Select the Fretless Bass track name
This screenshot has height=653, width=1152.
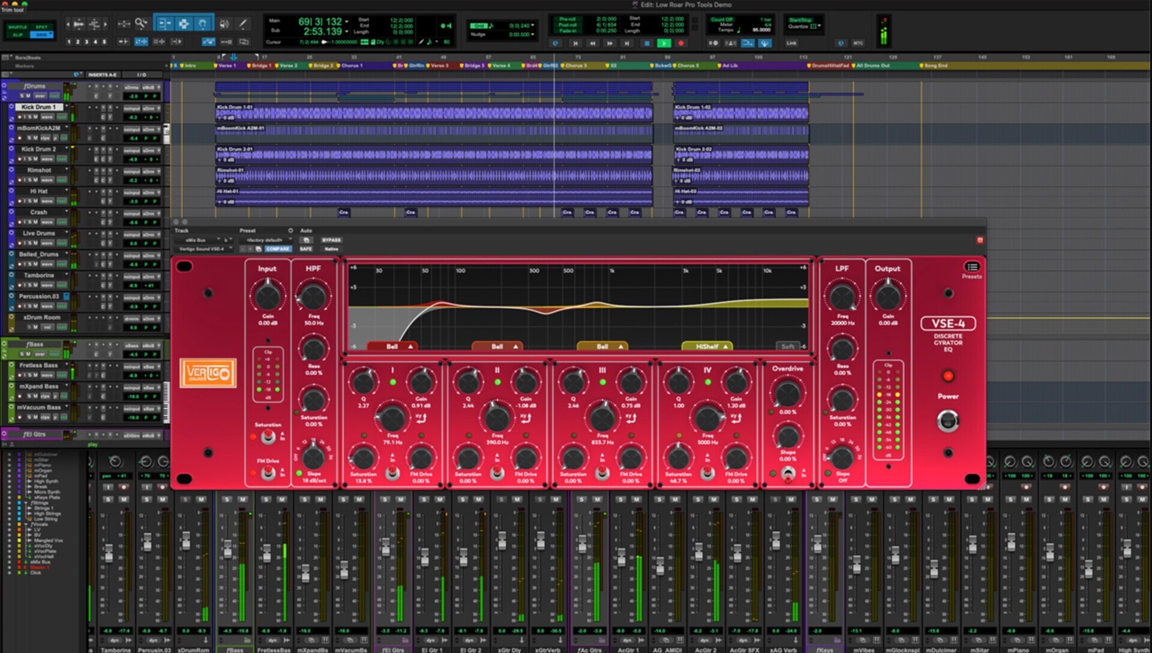(x=39, y=365)
